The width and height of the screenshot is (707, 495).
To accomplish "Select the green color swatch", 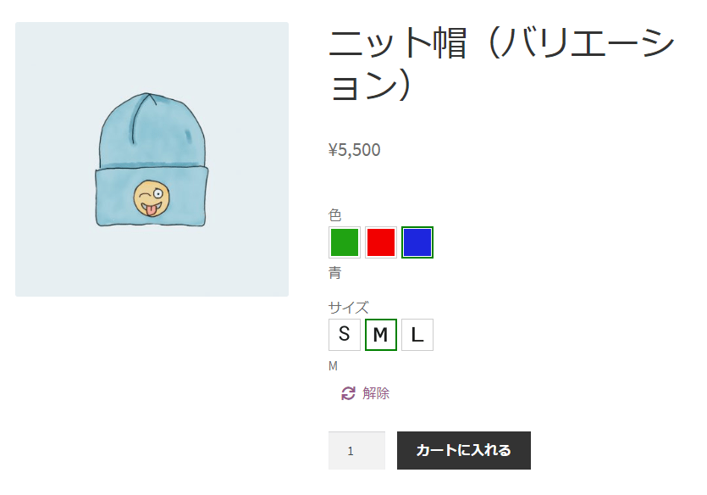I will (345, 242).
